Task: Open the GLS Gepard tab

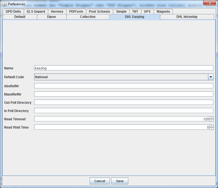Action: 36,11
